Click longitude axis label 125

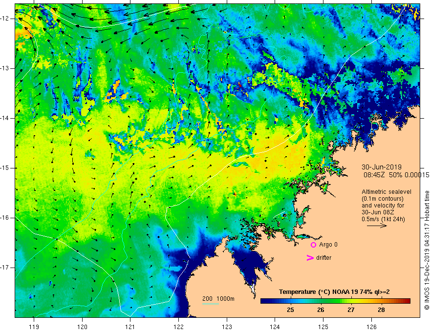[x=323, y=327]
